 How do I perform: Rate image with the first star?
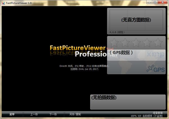pos(114,43)
